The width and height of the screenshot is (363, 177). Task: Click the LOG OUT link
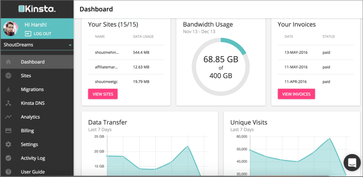pyautogui.click(x=38, y=34)
